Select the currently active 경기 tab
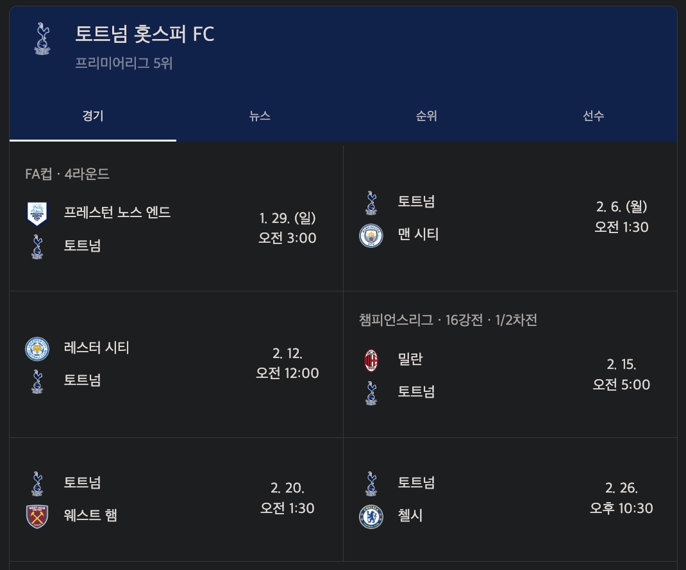The image size is (686, 570). [93, 116]
